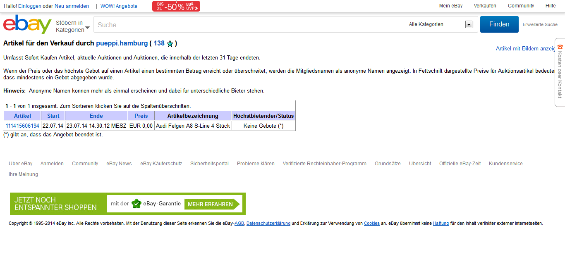Screen dimensions: 565x262
Task: Open Grundsätze footer link
Action: 388,164
